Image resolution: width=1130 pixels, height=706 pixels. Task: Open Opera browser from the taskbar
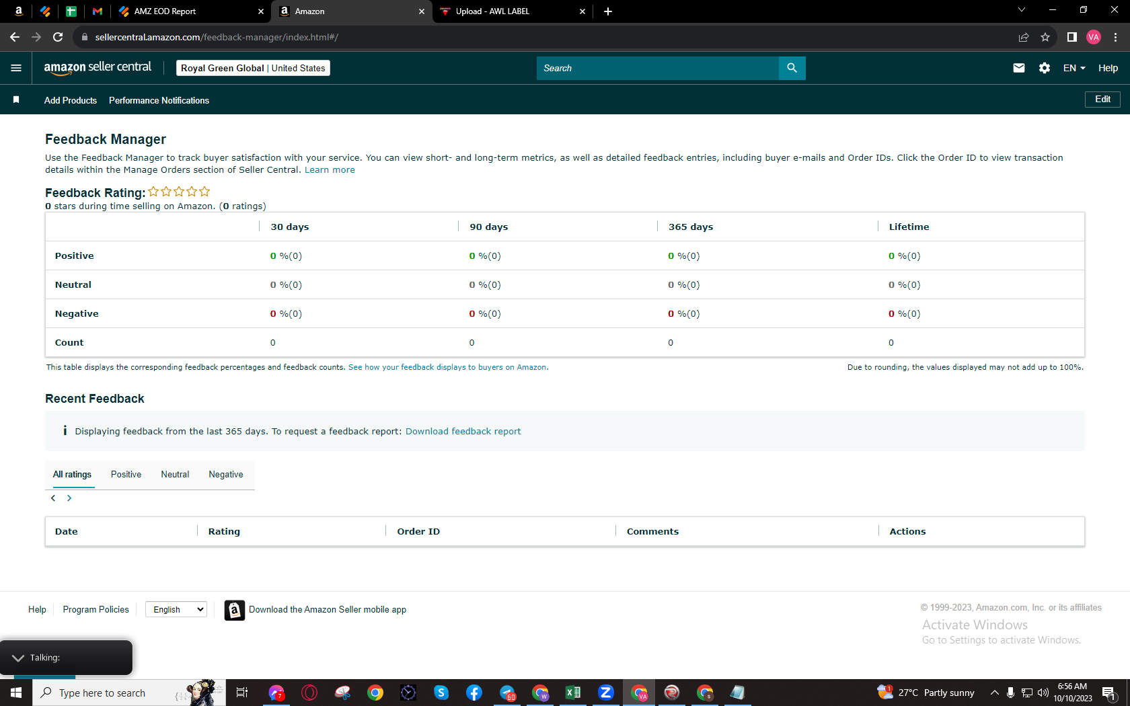click(x=309, y=693)
